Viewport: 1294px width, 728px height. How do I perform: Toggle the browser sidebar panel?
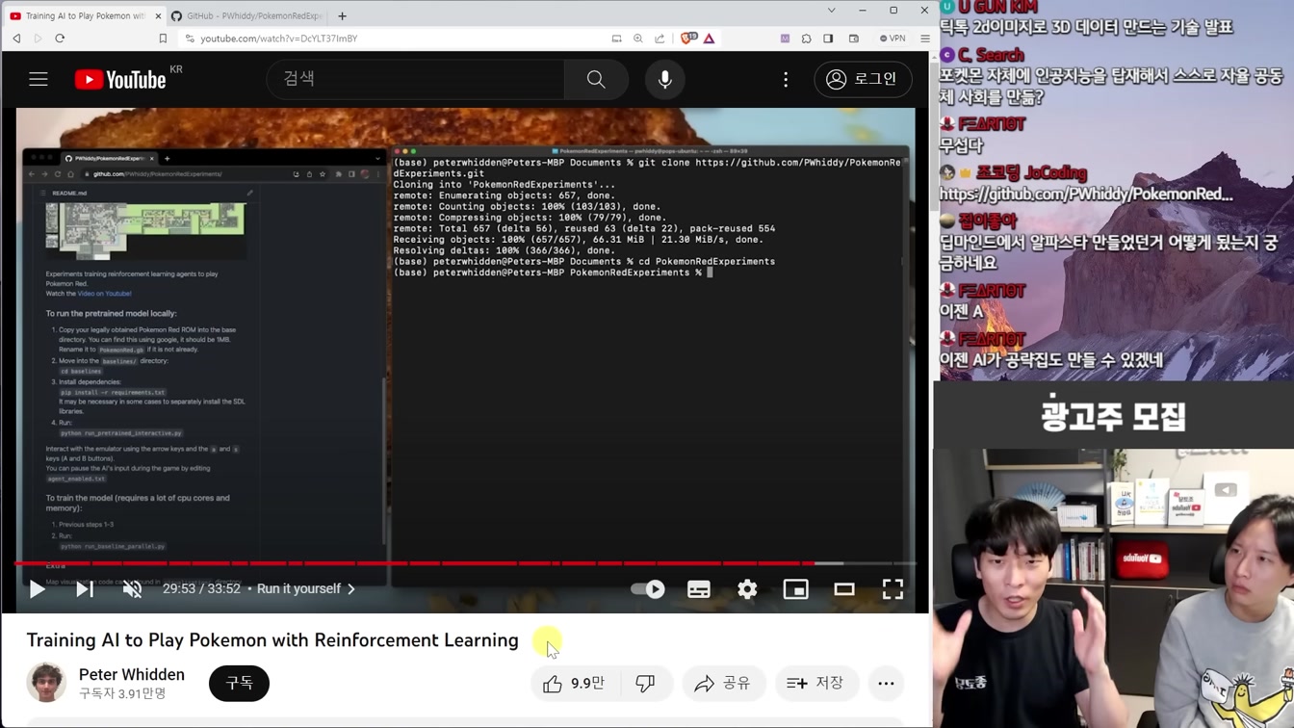pyautogui.click(x=828, y=39)
